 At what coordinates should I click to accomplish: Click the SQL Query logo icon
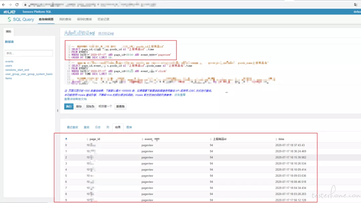pos(9,19)
